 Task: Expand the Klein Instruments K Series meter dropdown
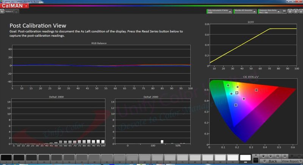(219, 11)
